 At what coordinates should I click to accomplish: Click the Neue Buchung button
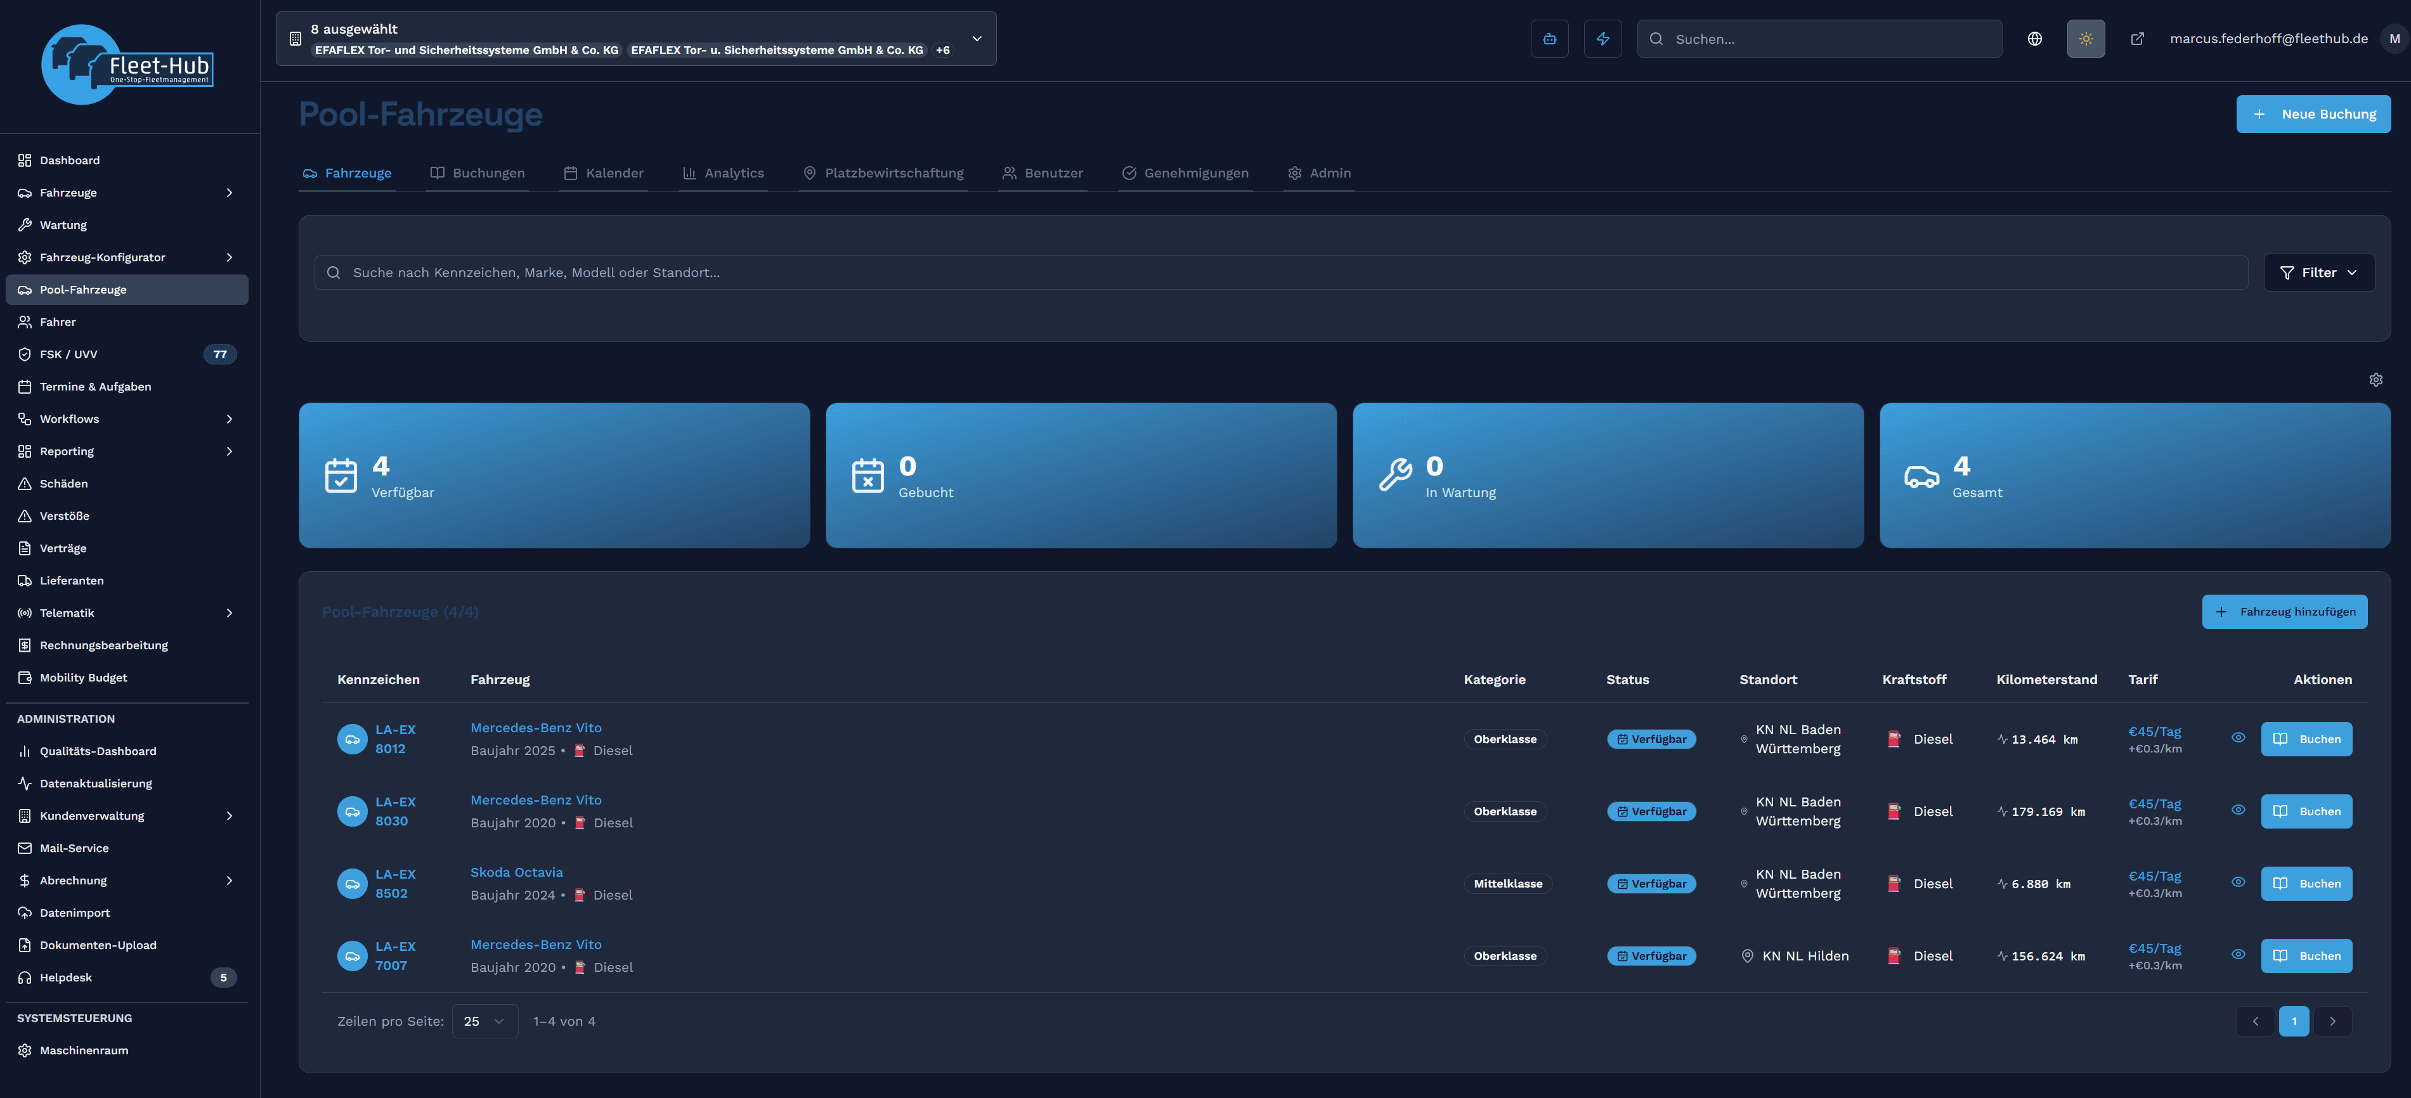[2313, 114]
